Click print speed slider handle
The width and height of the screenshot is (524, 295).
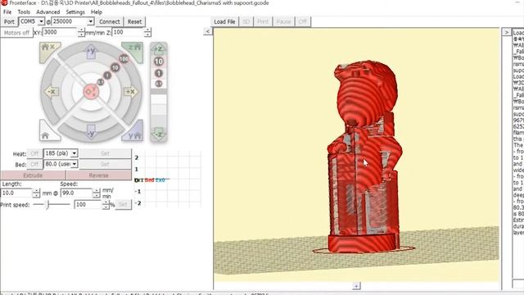click(47, 204)
